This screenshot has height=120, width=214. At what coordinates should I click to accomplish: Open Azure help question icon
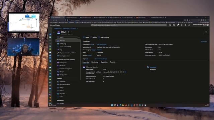click(185, 25)
